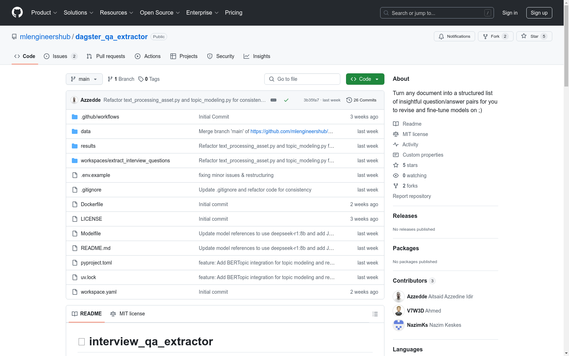Open the 3b35fa7 commit hash
Viewport: 569px width, 356px height.
311,100
